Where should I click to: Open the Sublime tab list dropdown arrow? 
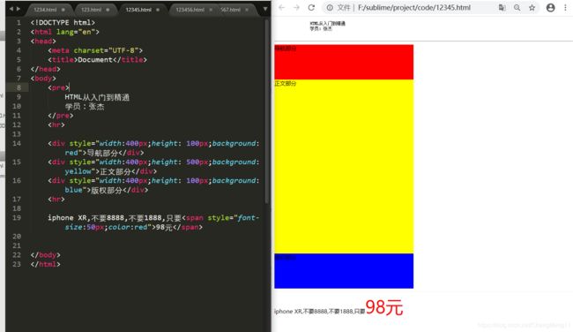click(x=265, y=9)
